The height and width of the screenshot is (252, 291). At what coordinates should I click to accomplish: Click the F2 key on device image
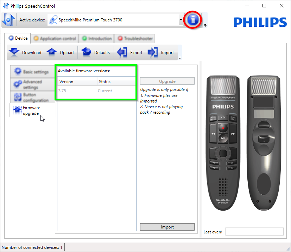pos(214,168)
